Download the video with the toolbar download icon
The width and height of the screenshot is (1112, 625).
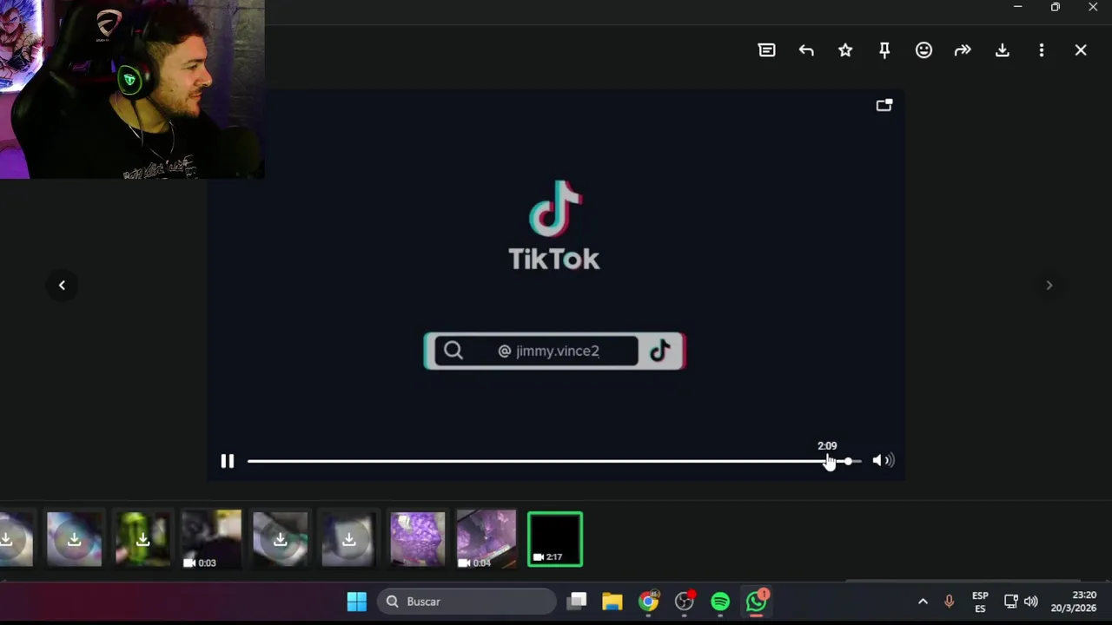(x=1002, y=50)
